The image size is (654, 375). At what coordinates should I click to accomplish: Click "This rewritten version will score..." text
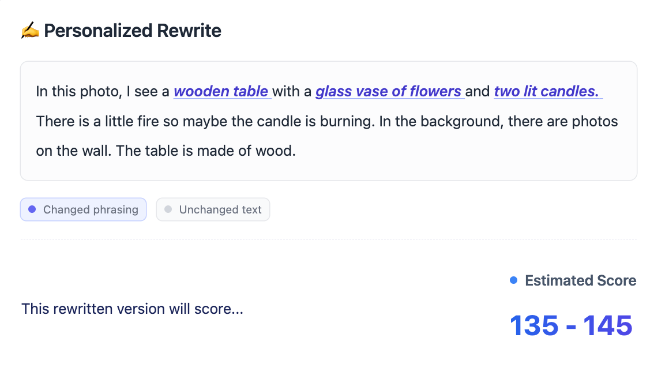pyautogui.click(x=132, y=309)
